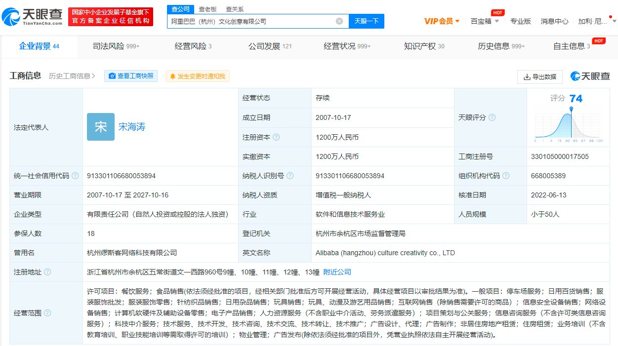
Task: Select the English name Alibaba (hangzhou) culture creativity
Action: [385, 253]
